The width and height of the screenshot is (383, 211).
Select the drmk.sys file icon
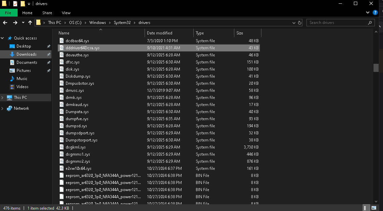point(62,98)
